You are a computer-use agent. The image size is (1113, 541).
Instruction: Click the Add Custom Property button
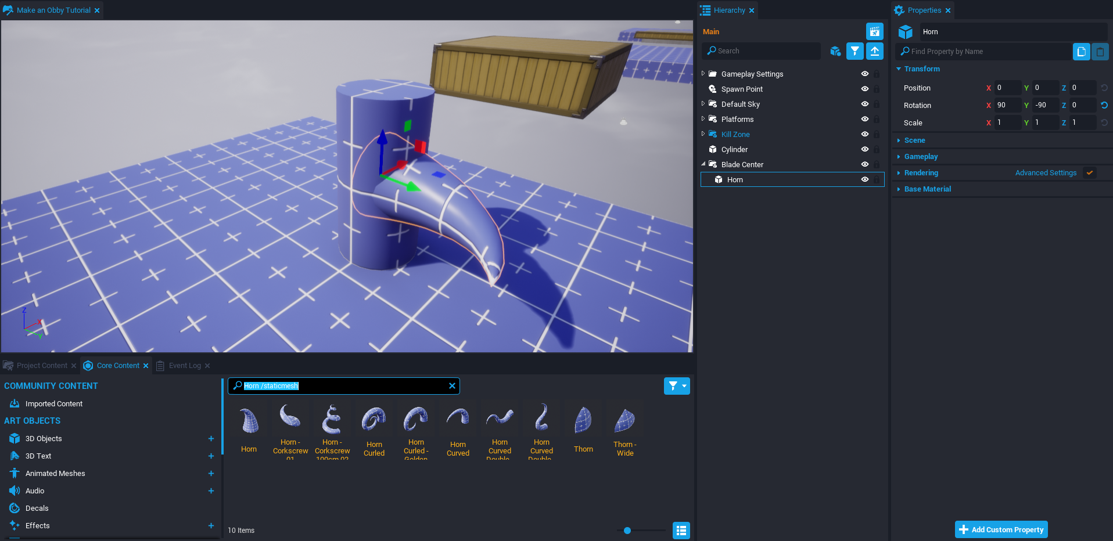(1001, 529)
